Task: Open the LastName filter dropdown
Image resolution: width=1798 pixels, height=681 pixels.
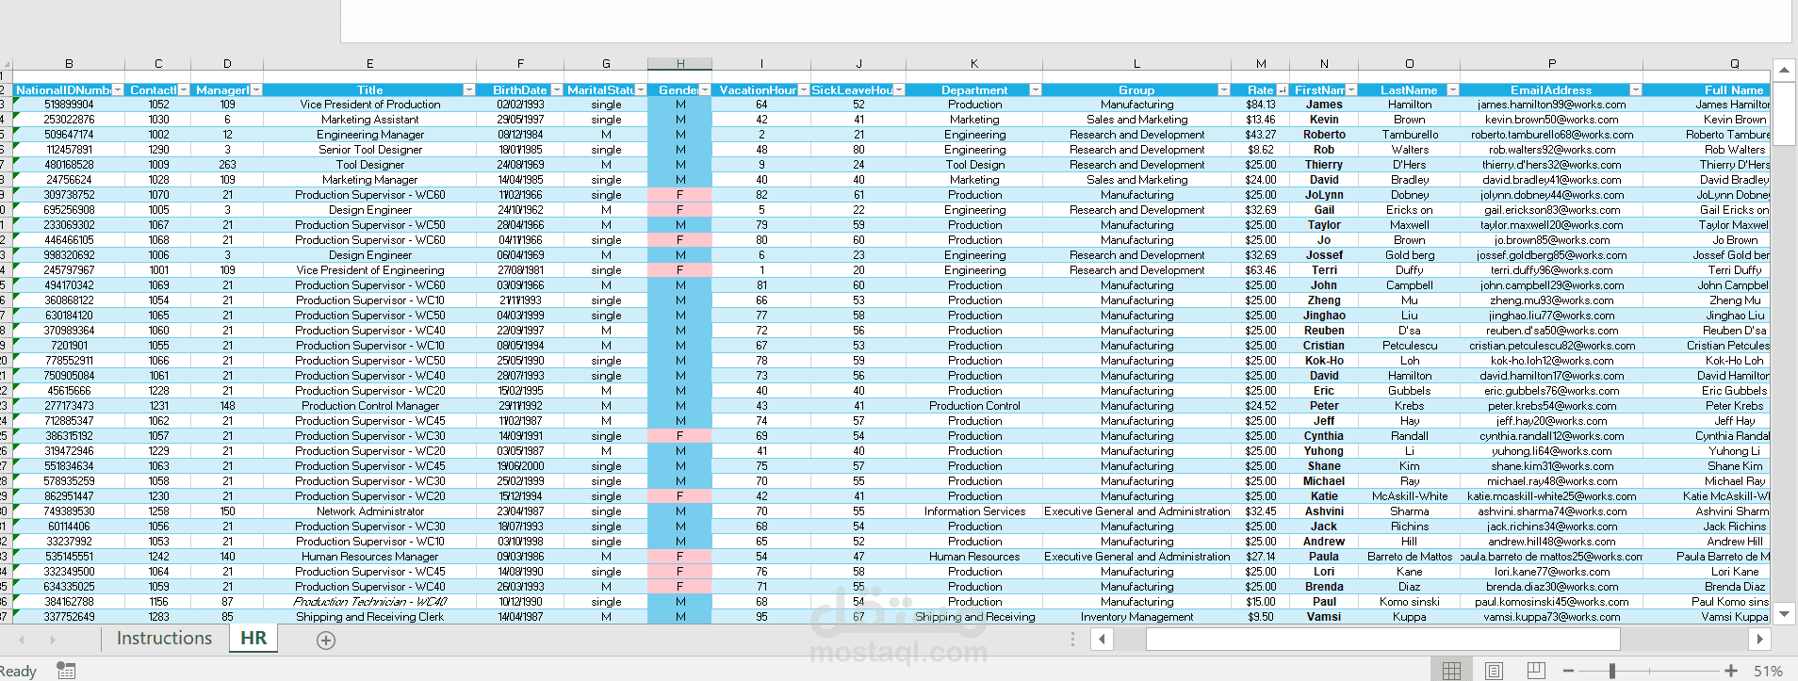Action: (x=1453, y=89)
